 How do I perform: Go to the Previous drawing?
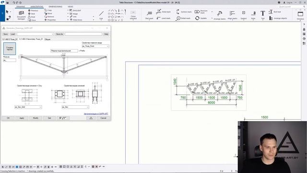[x=33, y=11]
